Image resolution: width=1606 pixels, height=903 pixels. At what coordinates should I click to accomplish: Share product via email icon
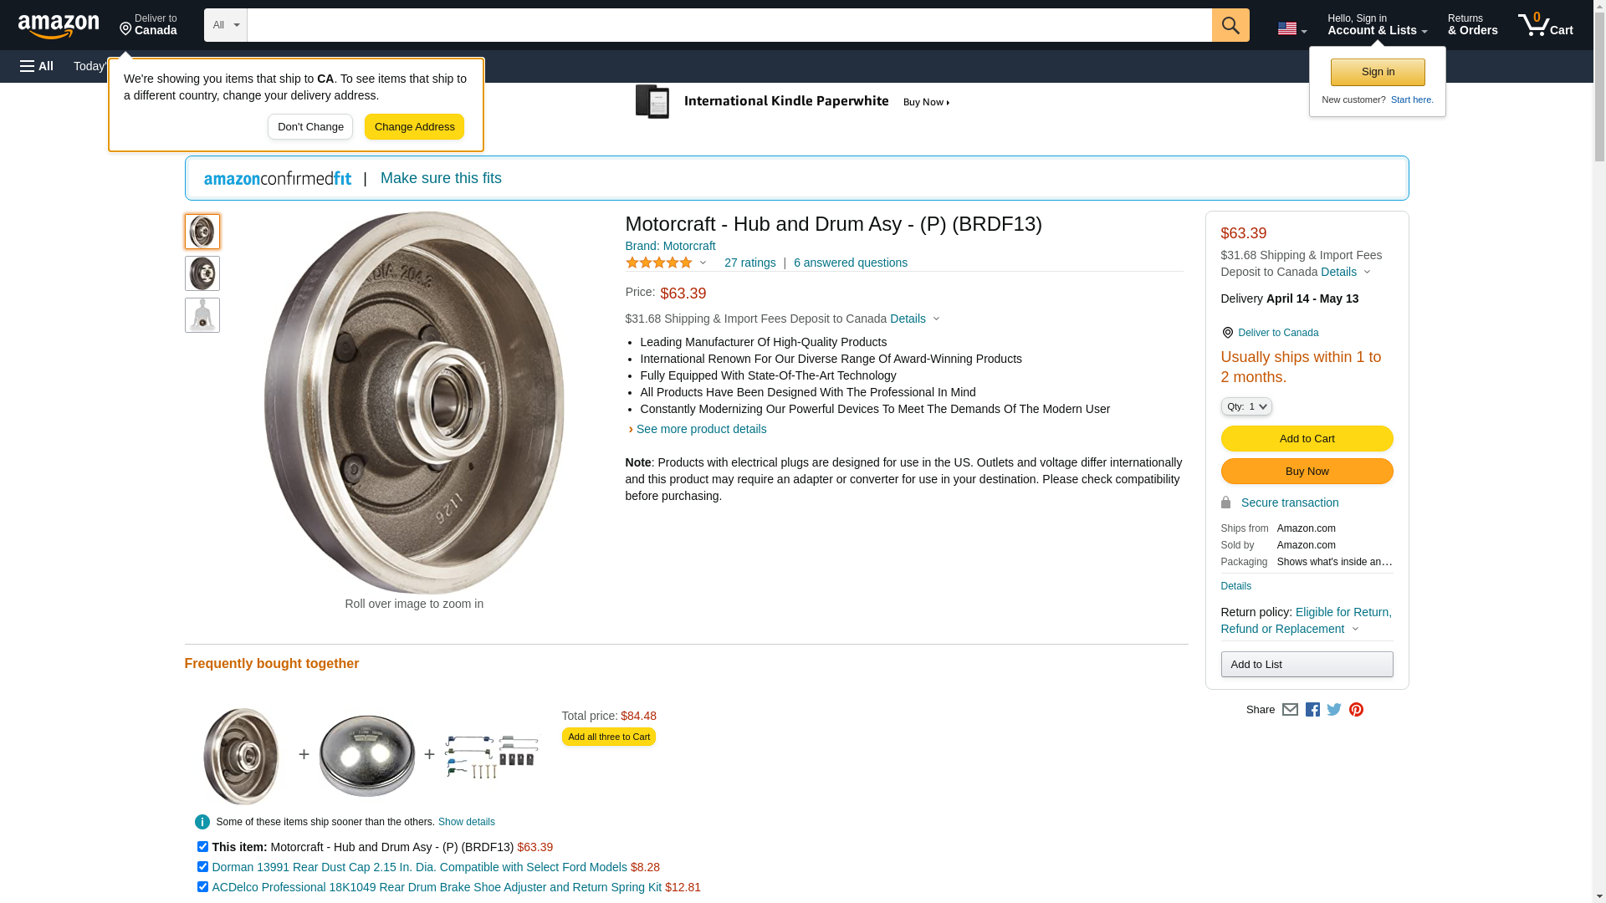(1290, 710)
